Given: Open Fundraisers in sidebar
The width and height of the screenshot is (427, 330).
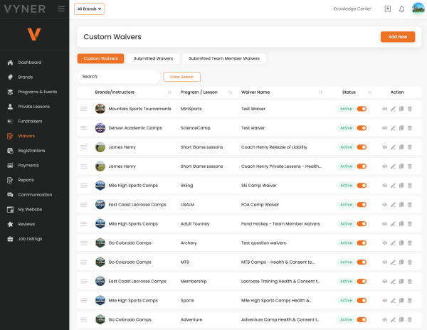Looking at the screenshot, I should pyautogui.click(x=30, y=122).
